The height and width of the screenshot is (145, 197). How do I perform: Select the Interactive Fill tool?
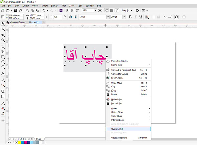click(3, 108)
